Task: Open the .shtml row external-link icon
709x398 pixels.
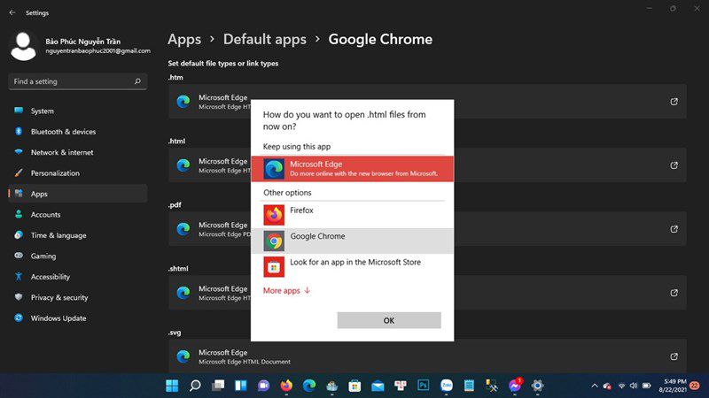Action: click(674, 293)
